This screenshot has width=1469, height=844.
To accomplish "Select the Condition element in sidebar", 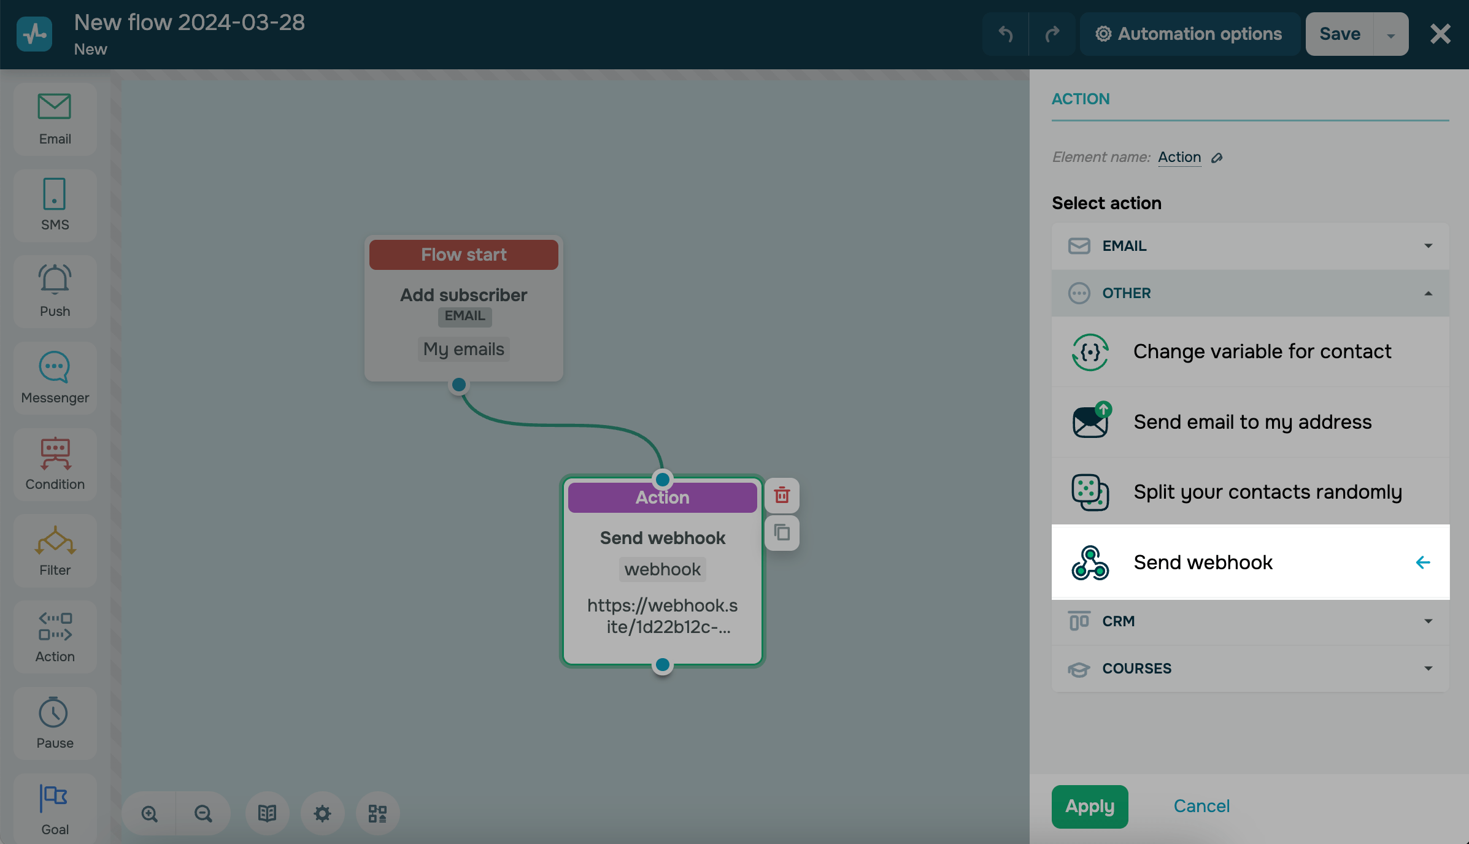I will click(x=55, y=464).
